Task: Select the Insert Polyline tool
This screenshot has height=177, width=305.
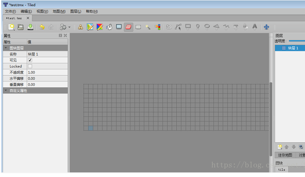Action: 226,27
